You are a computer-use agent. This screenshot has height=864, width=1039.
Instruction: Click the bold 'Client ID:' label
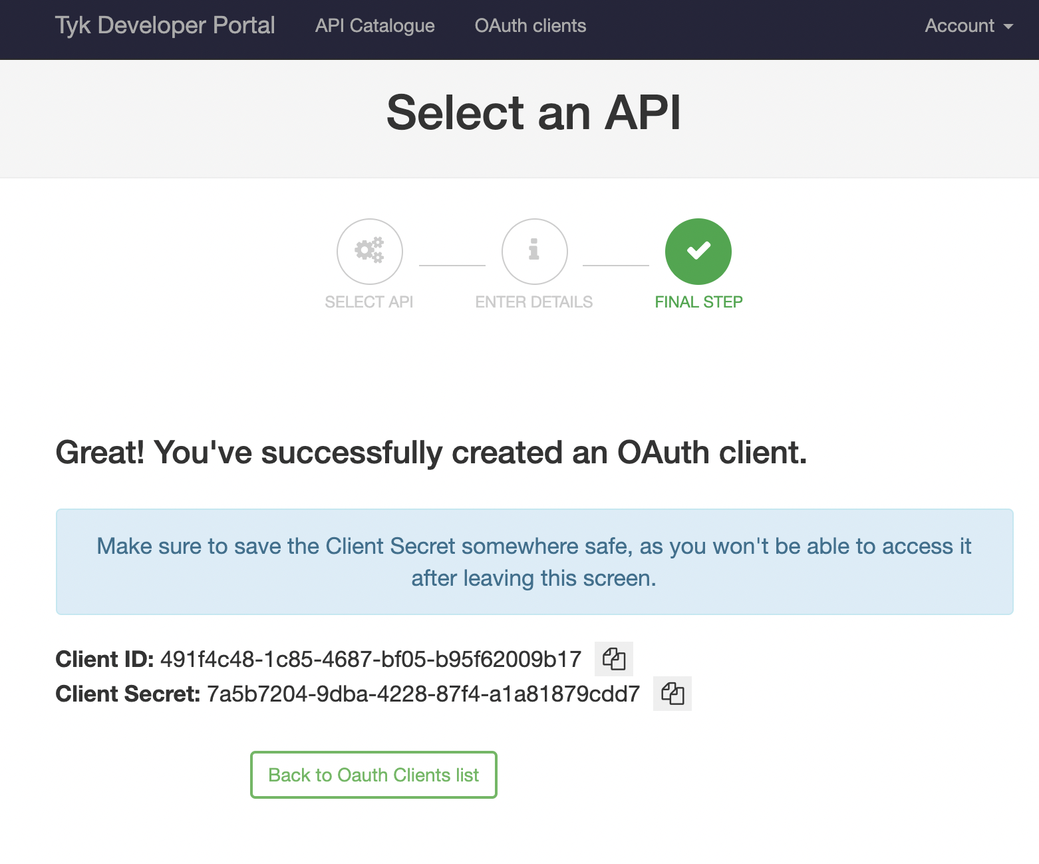[104, 659]
